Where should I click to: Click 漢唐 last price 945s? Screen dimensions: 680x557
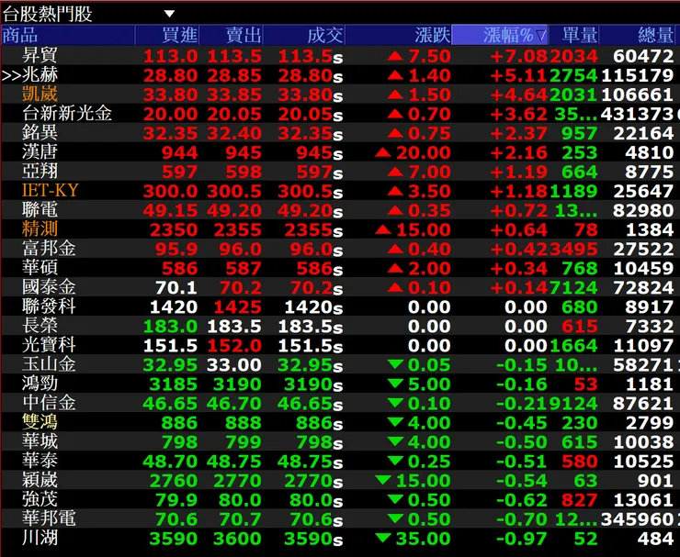click(320, 153)
